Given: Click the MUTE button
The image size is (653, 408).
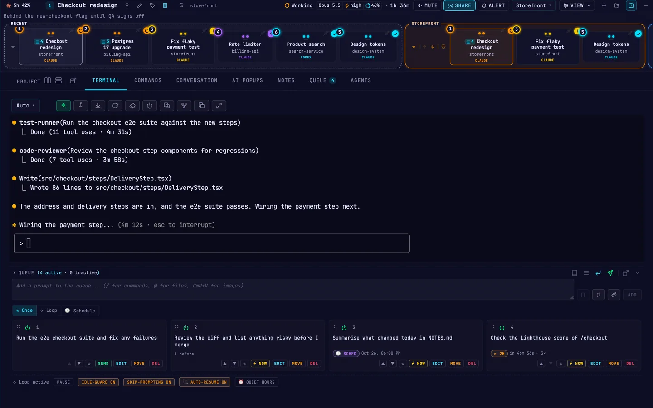Looking at the screenshot, I should click(428, 5).
